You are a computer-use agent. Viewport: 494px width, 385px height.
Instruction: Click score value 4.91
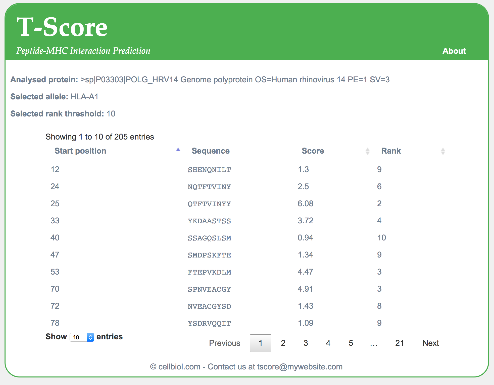pos(305,289)
